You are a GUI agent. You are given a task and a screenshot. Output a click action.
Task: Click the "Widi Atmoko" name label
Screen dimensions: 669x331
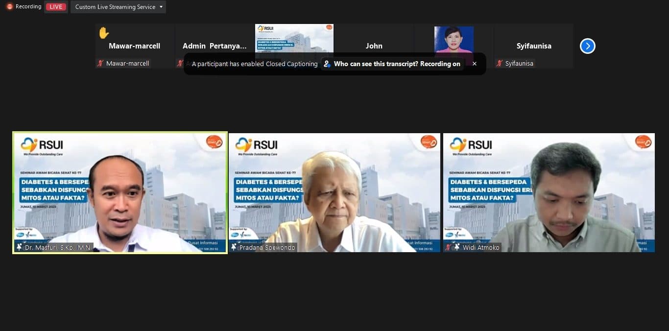(x=481, y=248)
